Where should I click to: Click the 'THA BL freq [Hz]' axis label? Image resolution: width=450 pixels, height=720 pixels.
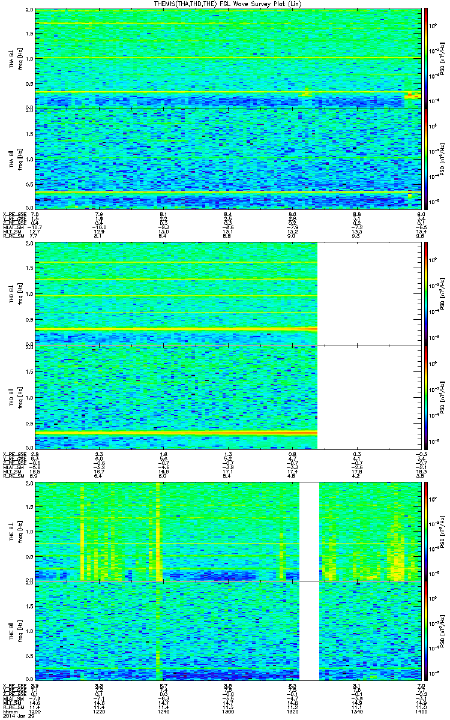click(15, 58)
